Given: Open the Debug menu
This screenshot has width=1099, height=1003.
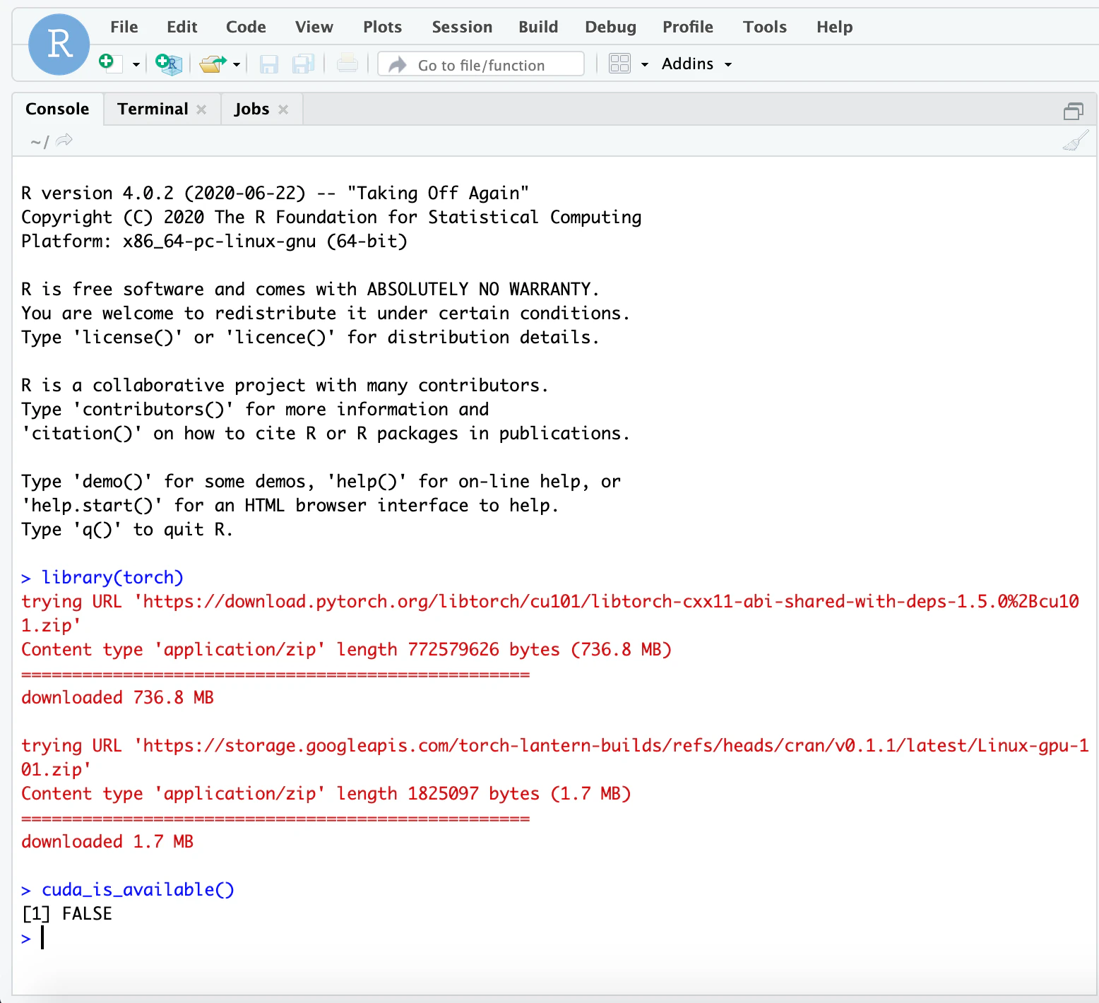Looking at the screenshot, I should click(610, 27).
